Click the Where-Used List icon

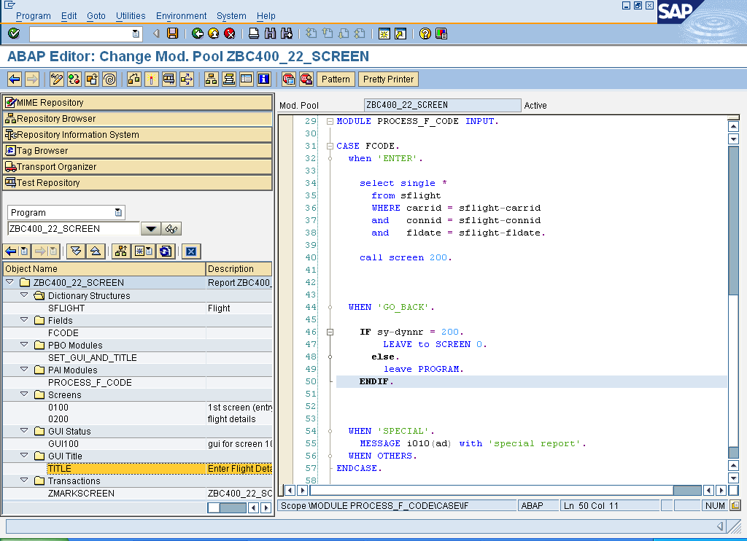pos(187,79)
